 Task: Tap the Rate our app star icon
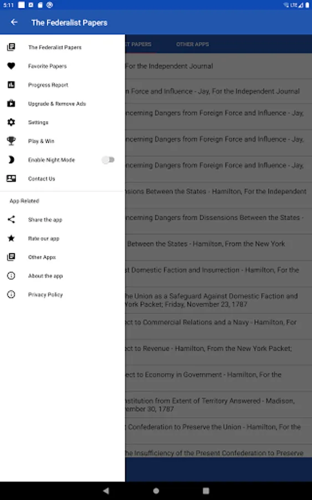11,238
